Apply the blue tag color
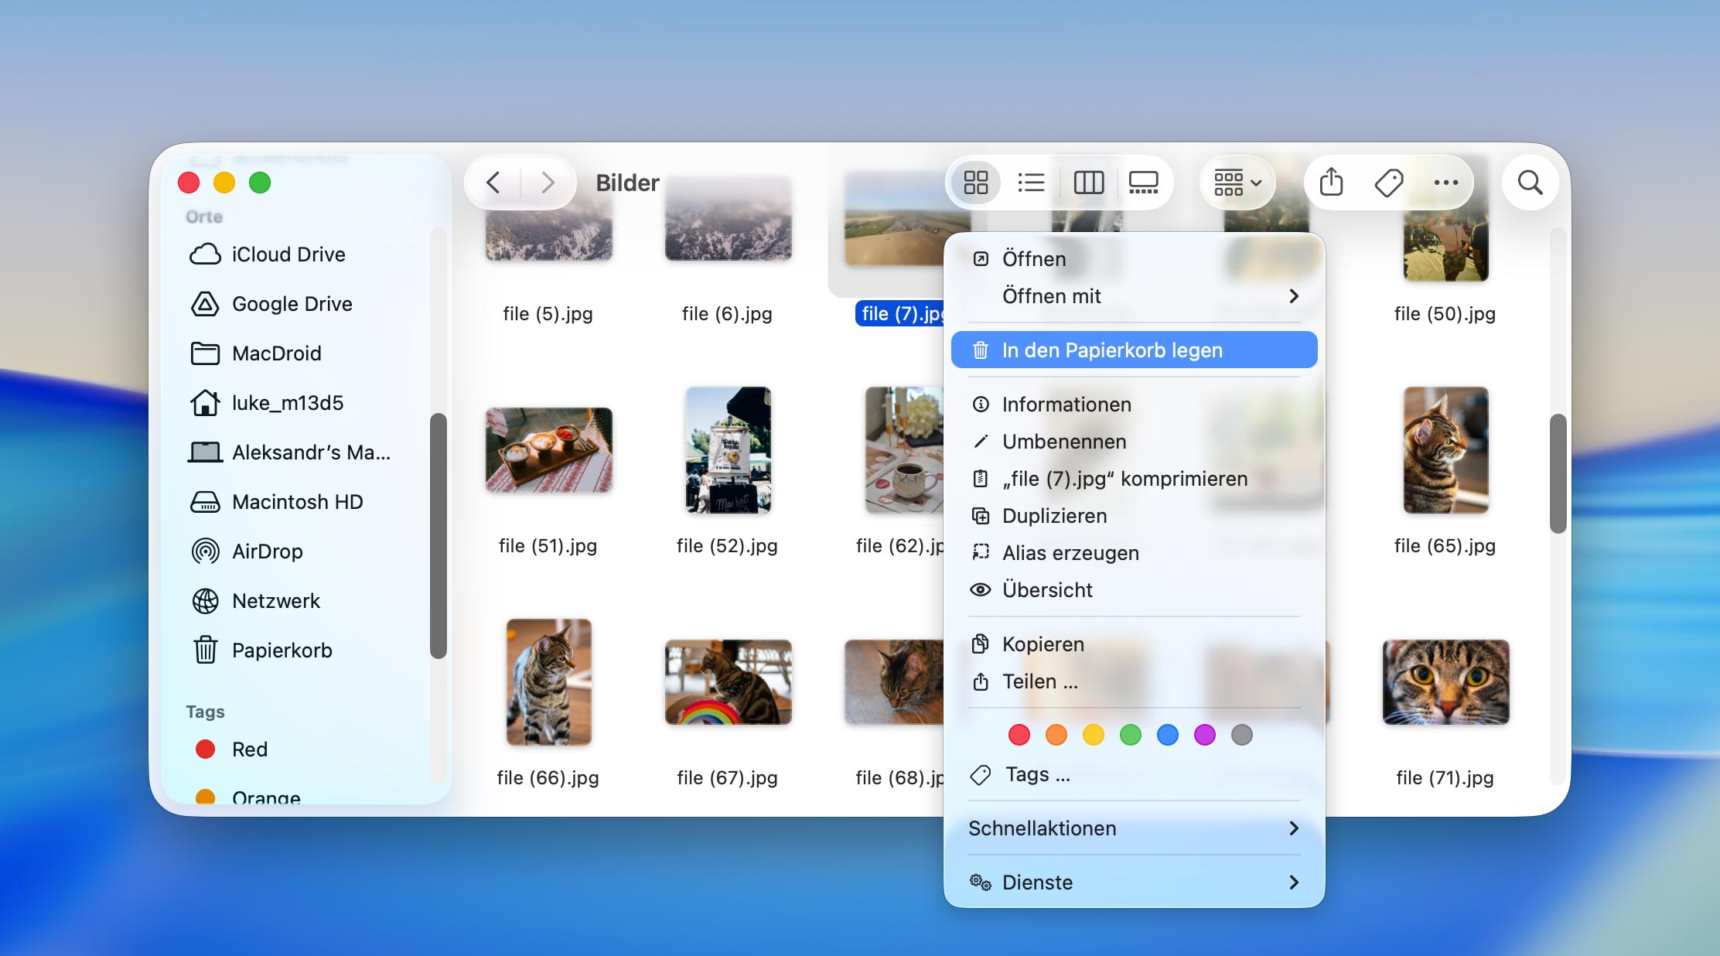This screenshot has width=1720, height=956. tap(1168, 735)
